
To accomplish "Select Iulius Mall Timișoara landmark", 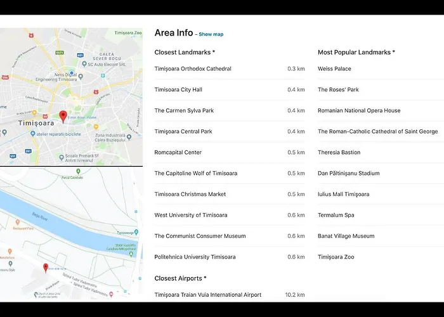I will (x=343, y=194).
